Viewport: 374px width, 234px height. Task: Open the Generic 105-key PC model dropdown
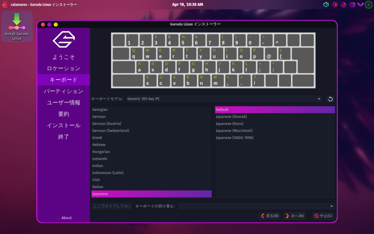click(224, 99)
